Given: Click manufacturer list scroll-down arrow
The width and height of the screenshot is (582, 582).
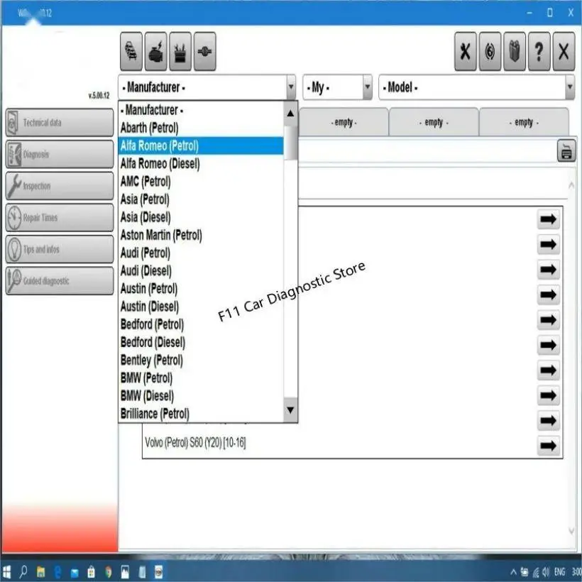Looking at the screenshot, I should (290, 410).
